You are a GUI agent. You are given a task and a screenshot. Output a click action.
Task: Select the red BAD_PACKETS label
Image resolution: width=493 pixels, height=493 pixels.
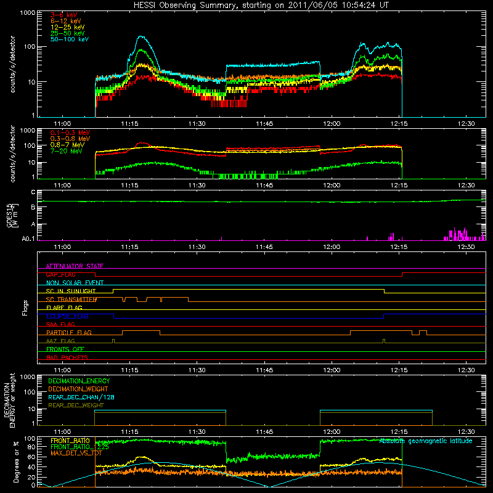pyautogui.click(x=67, y=358)
